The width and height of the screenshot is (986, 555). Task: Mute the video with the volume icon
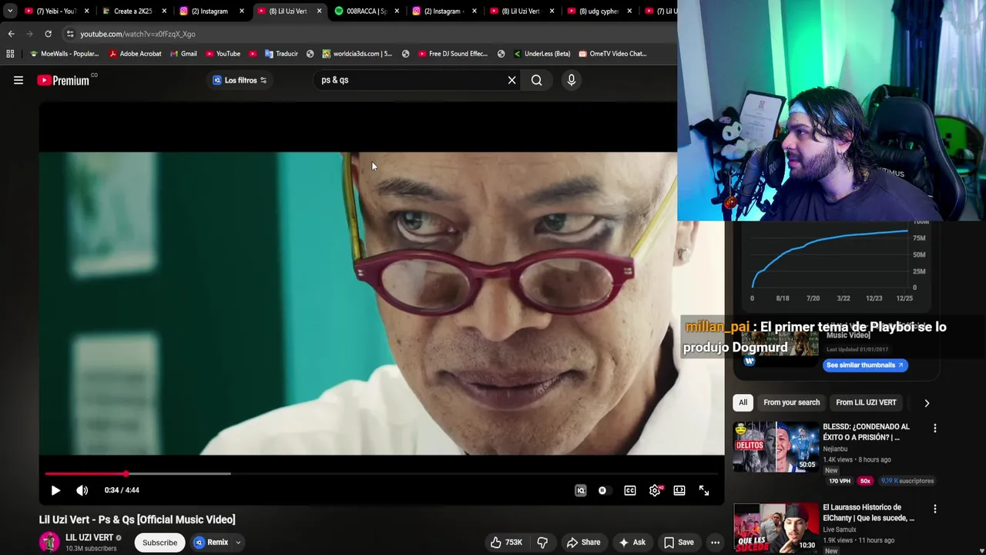click(x=82, y=490)
